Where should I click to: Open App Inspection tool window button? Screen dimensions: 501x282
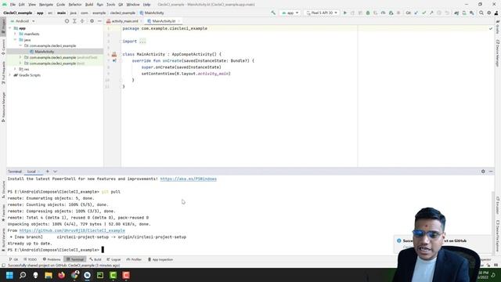coord(160,259)
